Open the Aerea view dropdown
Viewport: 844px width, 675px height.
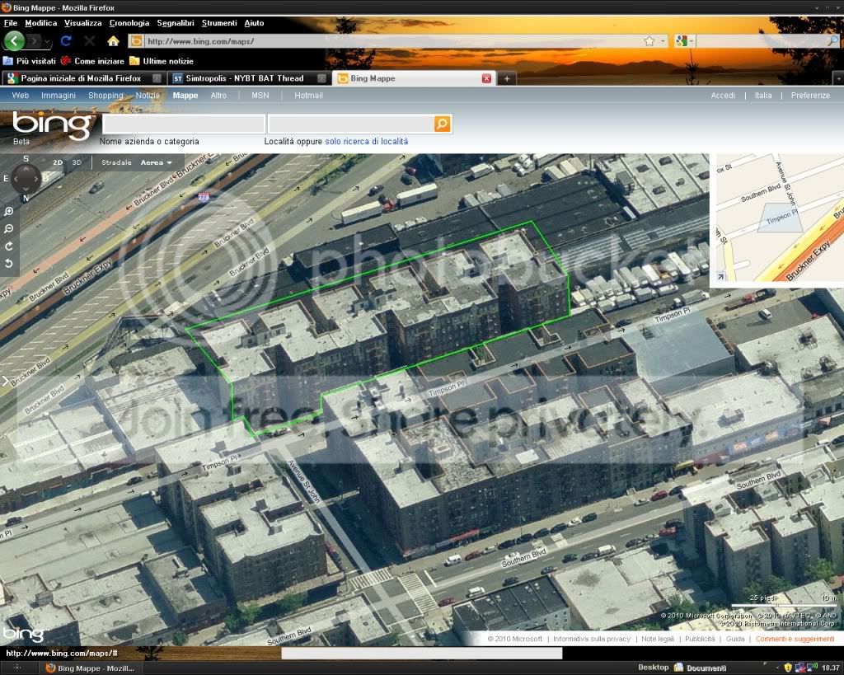pyautogui.click(x=157, y=162)
